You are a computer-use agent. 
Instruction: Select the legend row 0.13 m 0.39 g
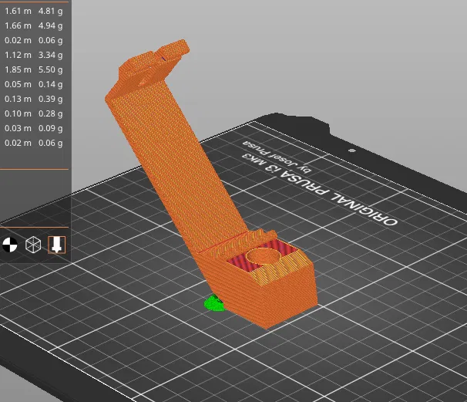(34, 99)
